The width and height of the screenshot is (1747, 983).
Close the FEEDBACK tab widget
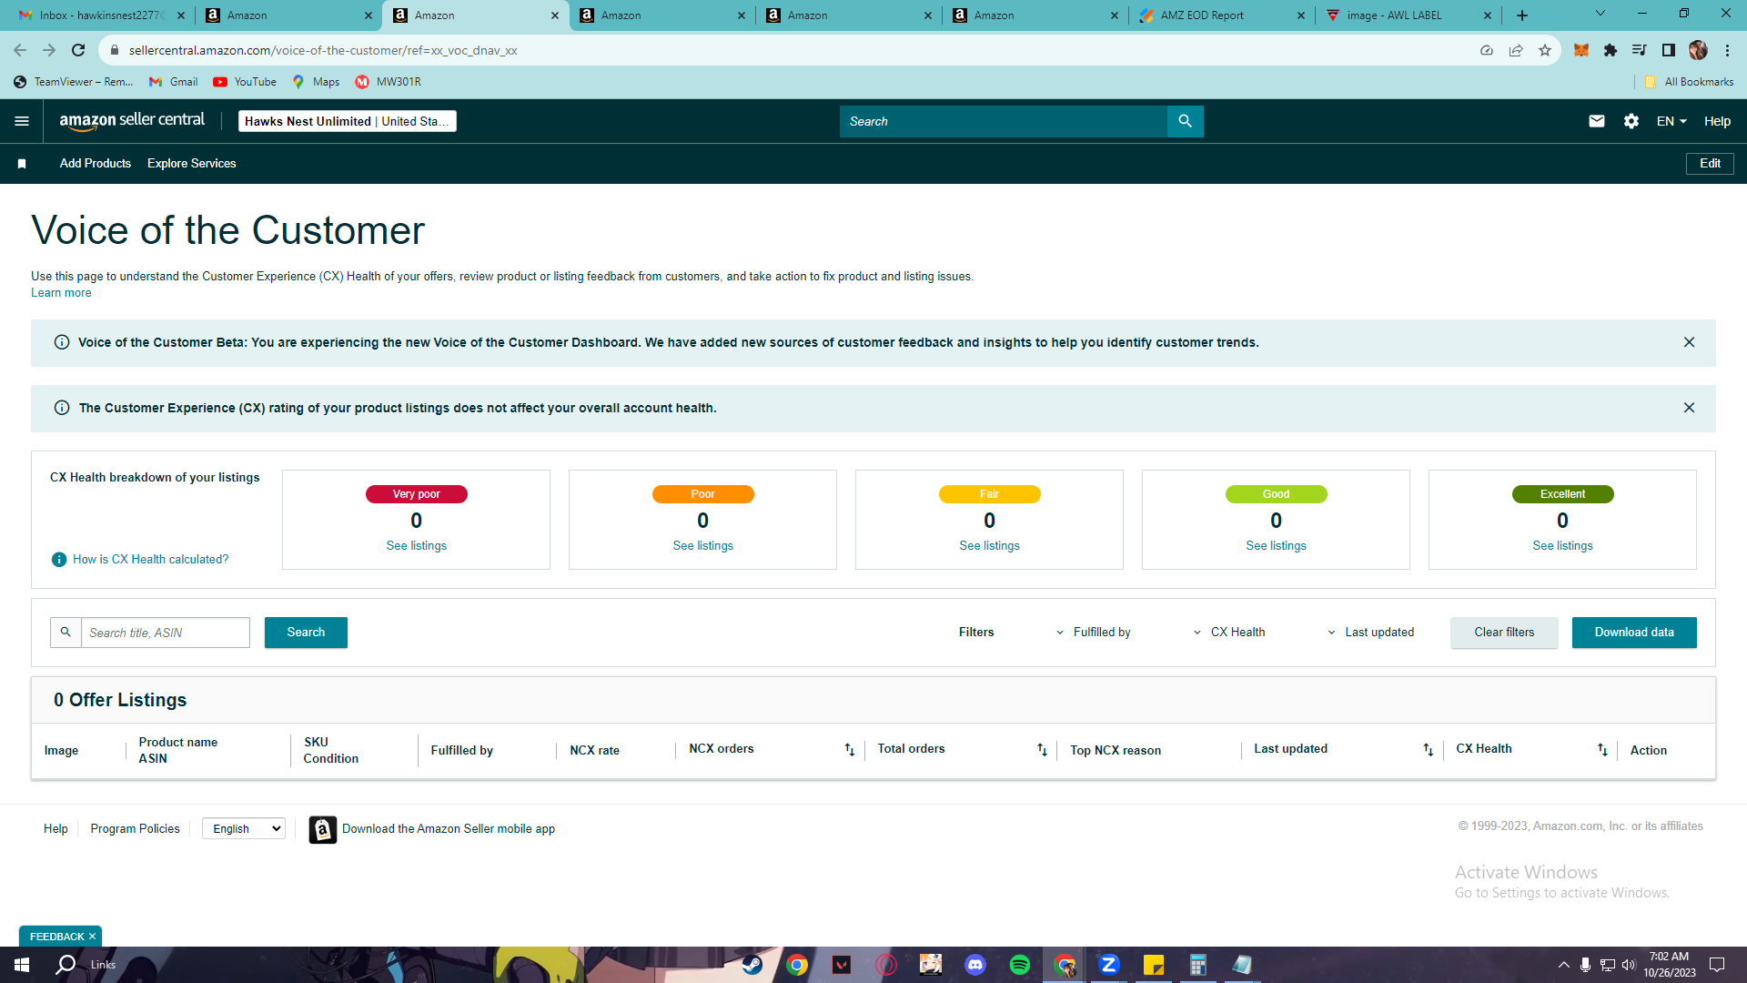pyautogui.click(x=92, y=937)
